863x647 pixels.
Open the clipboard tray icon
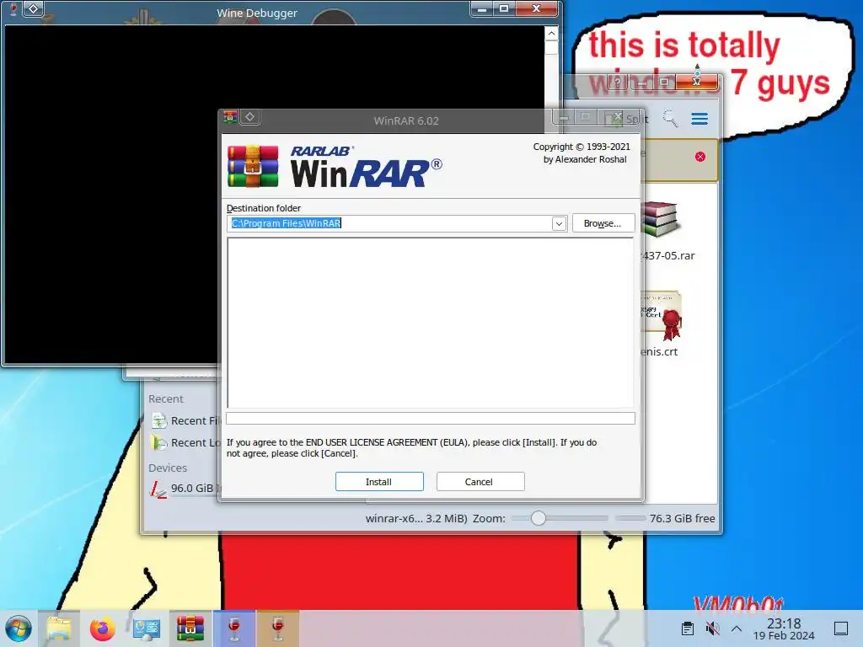688,628
